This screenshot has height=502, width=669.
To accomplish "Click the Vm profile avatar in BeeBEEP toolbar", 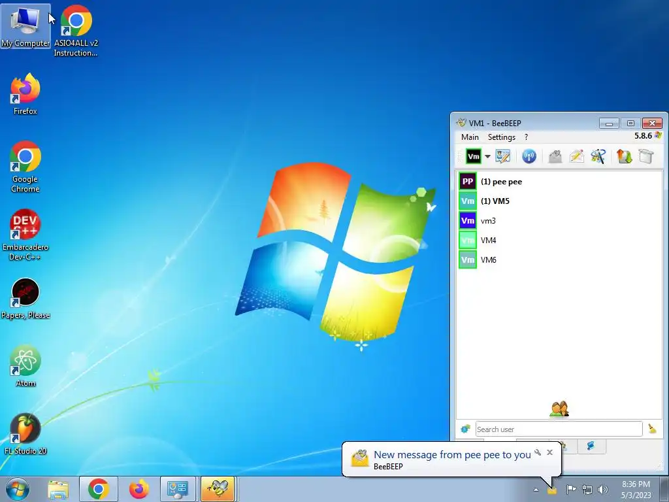I will click(x=473, y=156).
